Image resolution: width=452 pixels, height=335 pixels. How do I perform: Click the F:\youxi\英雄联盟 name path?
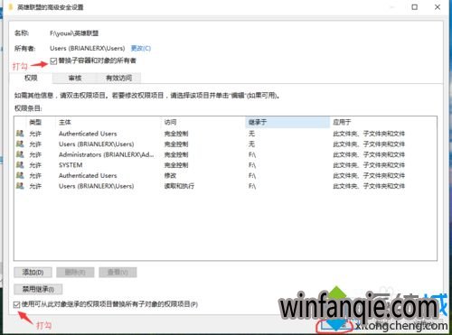click(74, 33)
